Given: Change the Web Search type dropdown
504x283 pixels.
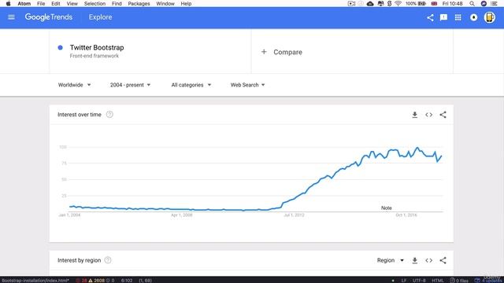Looking at the screenshot, I should 247,85.
